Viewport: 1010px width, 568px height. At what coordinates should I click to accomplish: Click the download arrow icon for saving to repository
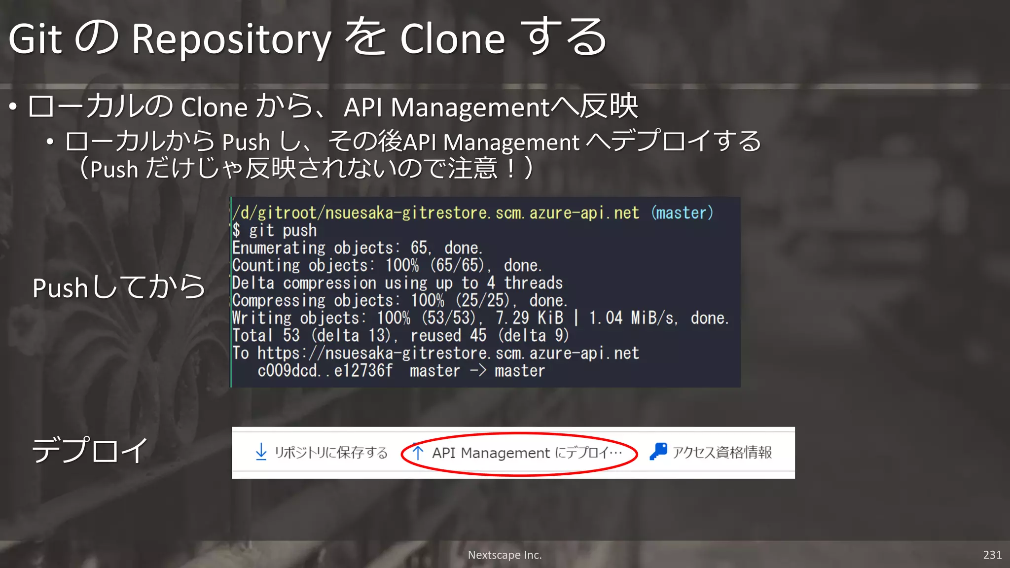(261, 452)
